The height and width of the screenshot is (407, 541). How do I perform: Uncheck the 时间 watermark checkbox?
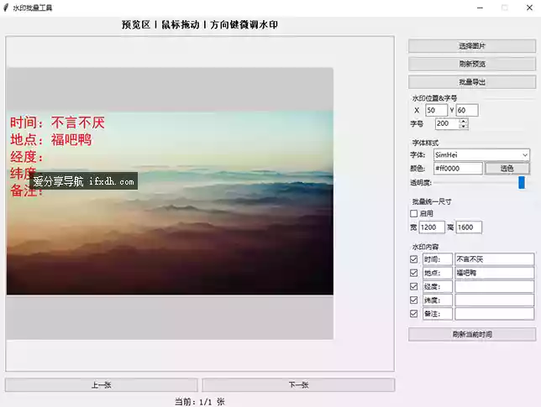pos(413,259)
